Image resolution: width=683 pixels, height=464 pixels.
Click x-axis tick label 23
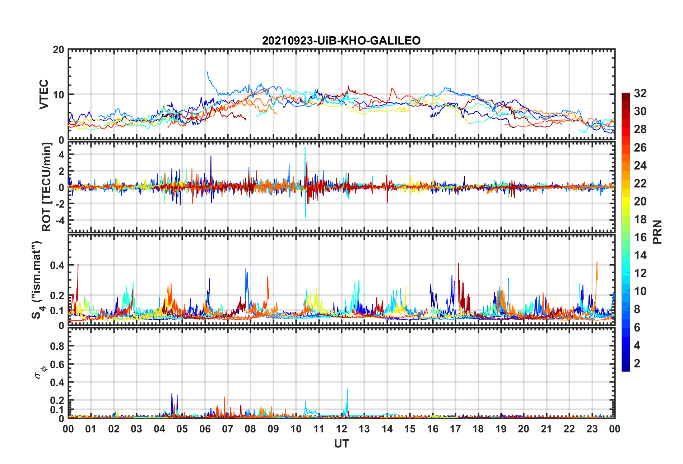592,429
